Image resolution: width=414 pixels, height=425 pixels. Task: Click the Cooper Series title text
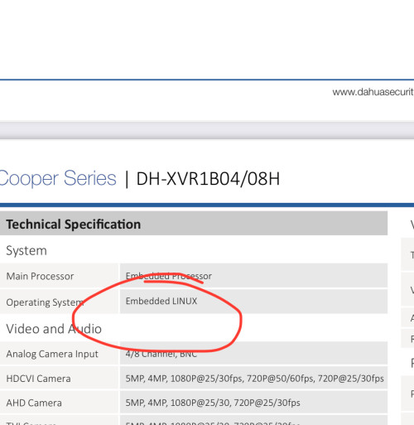pyautogui.click(x=58, y=178)
